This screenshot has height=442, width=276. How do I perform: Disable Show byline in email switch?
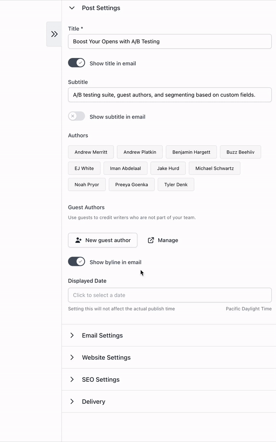coord(76,262)
